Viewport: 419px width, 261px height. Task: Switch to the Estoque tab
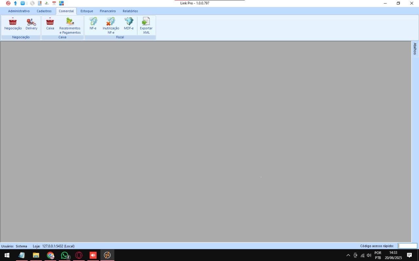pos(87,11)
